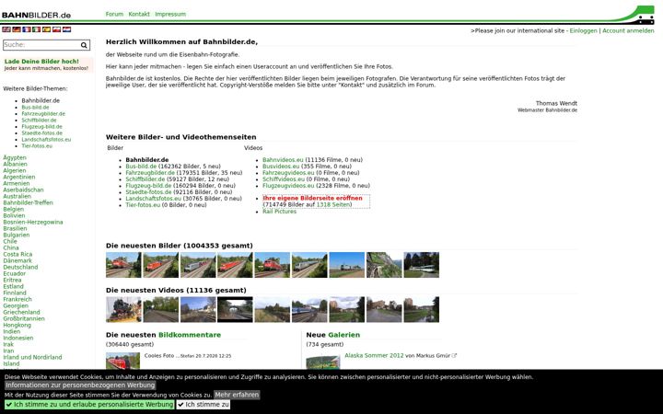This screenshot has height=414, width=663.
Task: Open the Kontakt menu item
Action: pos(139,14)
